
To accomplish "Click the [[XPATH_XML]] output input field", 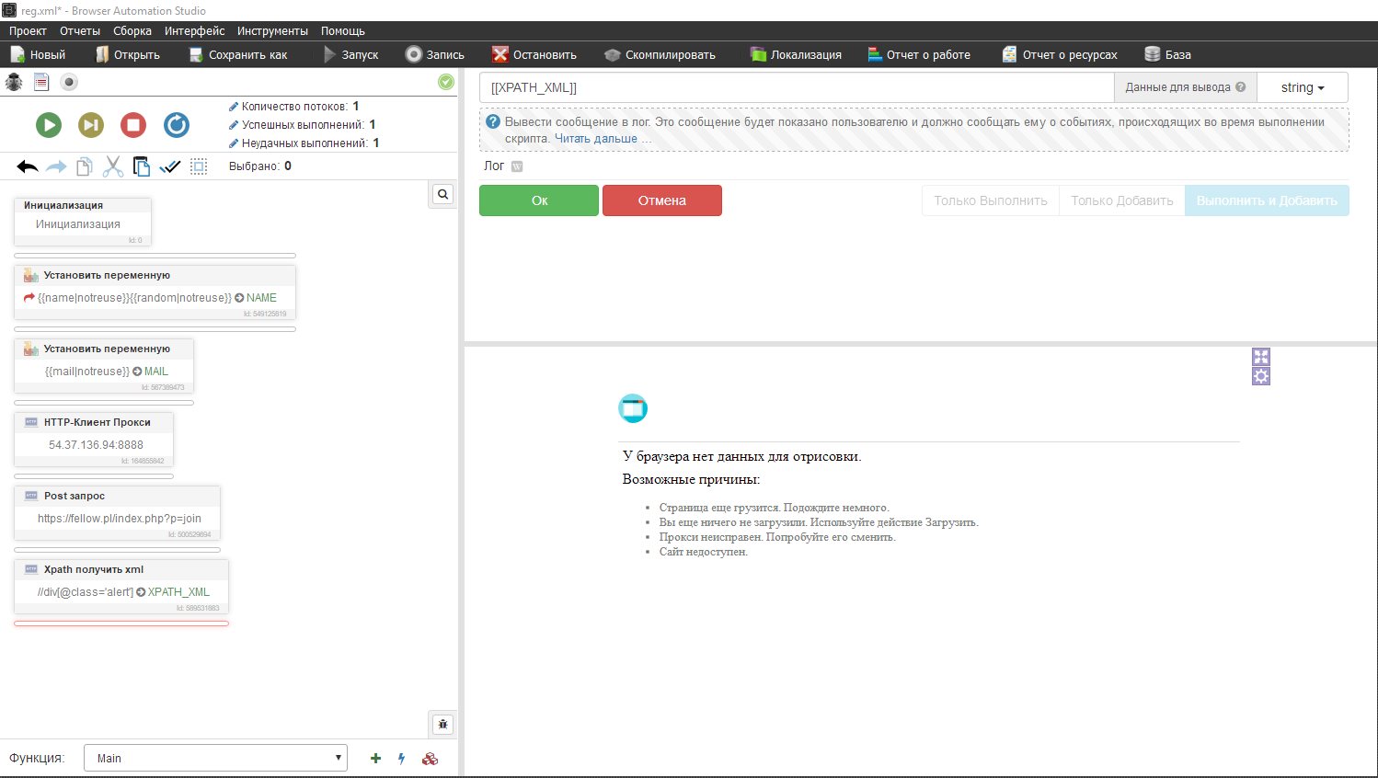I will click(x=797, y=87).
